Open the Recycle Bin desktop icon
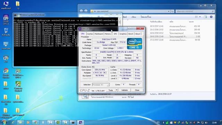Image resolution: width=222 pixels, height=125 pixels. tap(6, 32)
